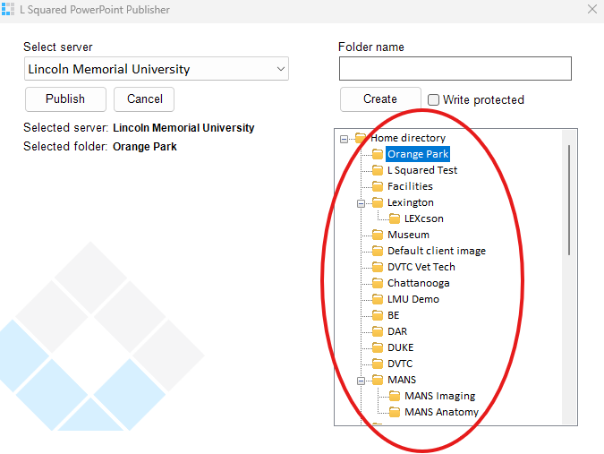Select the MANS folder label
The image size is (604, 454).
pyautogui.click(x=402, y=380)
